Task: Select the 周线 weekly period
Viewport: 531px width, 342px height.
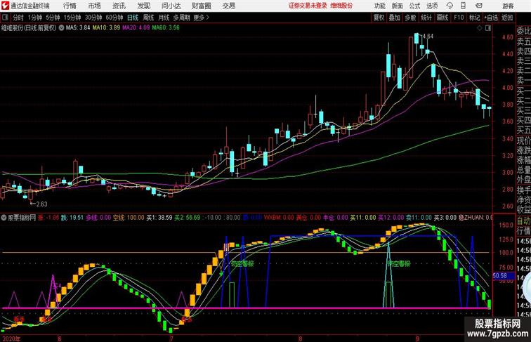Action: tap(148, 18)
